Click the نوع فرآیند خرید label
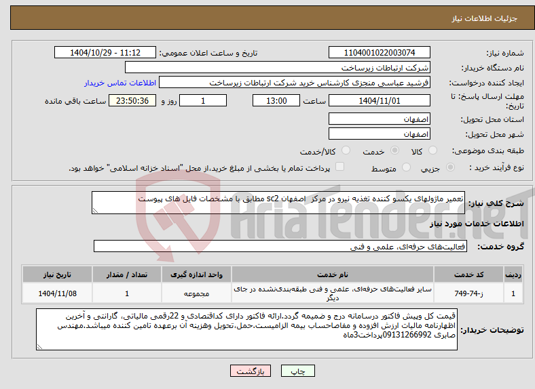Screen dimensions: 535x389 pyautogui.click(x=496, y=167)
